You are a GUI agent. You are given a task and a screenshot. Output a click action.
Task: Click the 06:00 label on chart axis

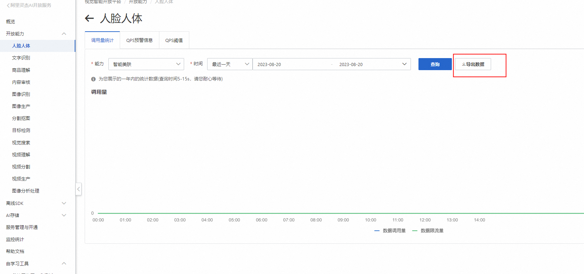pos(262,220)
